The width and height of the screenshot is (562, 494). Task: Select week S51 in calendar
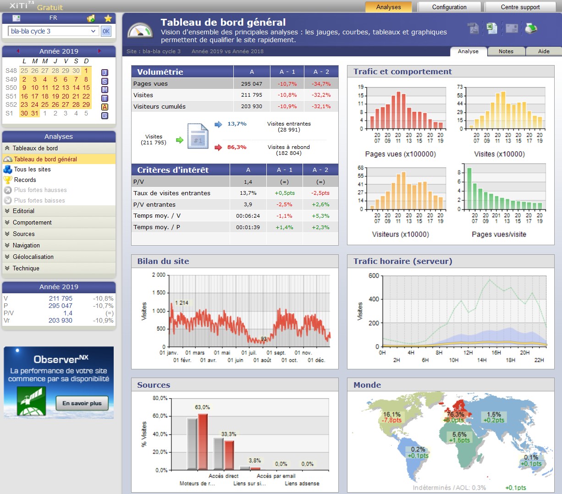[11, 96]
